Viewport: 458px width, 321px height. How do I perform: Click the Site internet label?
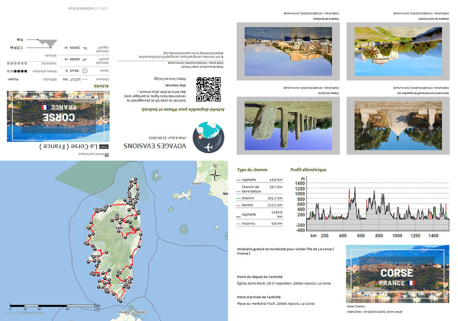[176, 85]
